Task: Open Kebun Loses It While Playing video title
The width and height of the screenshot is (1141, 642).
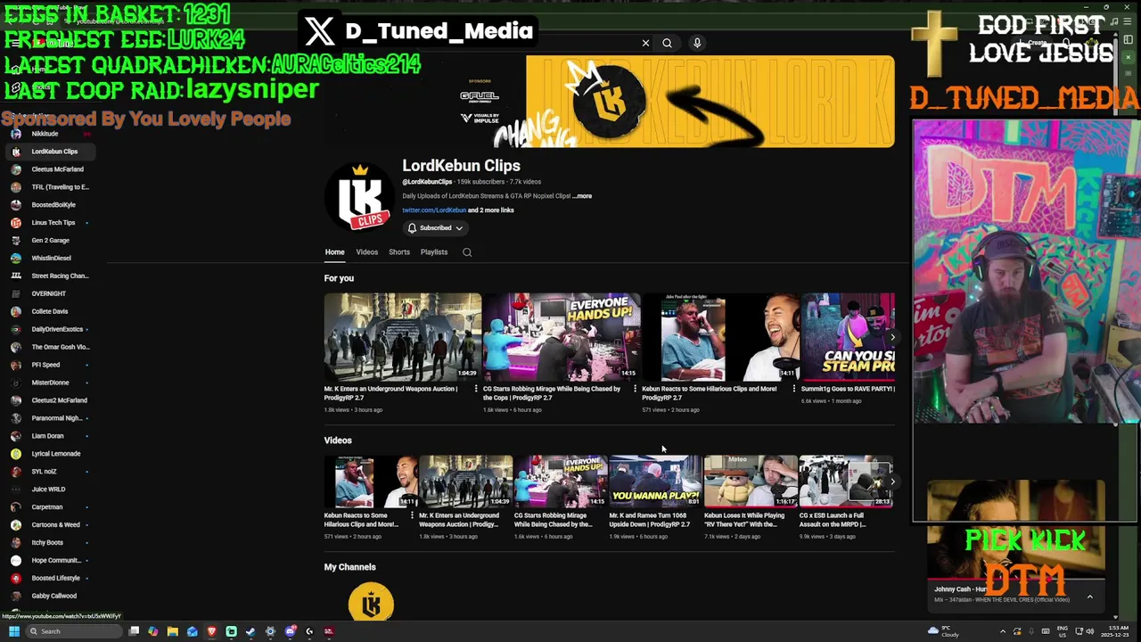Action: [x=745, y=520]
